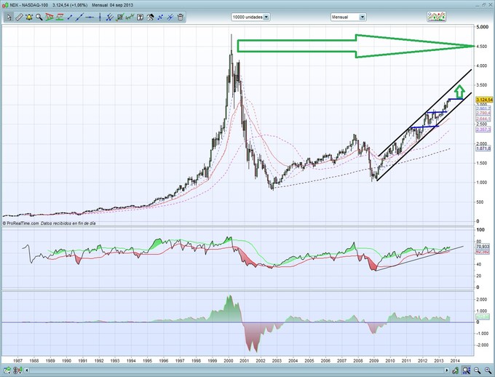Expand the "Mensual" timeframe dropdown
The height and width of the screenshot is (377, 495).
[x=349, y=16]
